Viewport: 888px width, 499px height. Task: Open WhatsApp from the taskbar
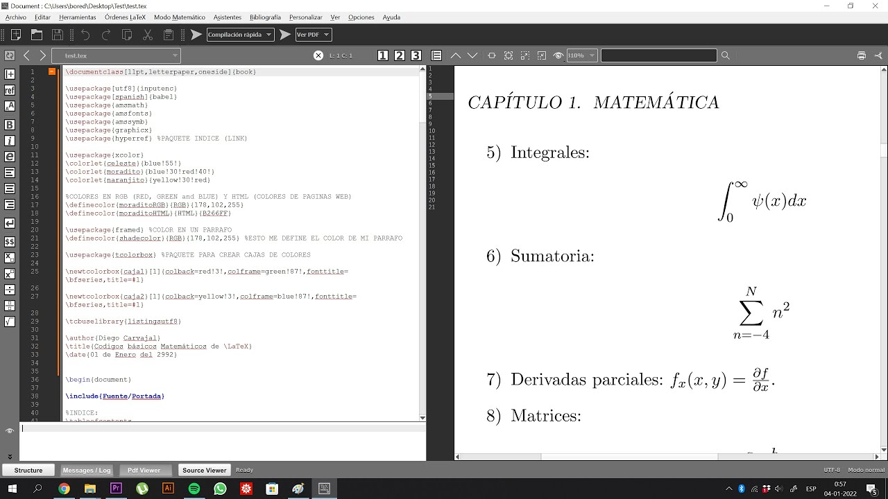coord(220,489)
